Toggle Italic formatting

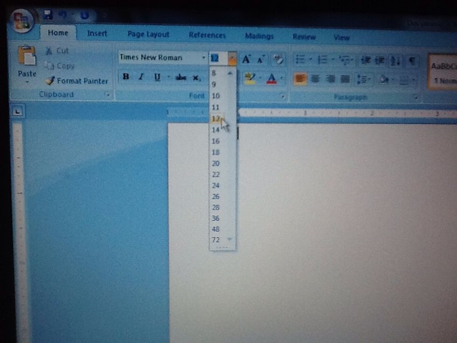coord(141,77)
